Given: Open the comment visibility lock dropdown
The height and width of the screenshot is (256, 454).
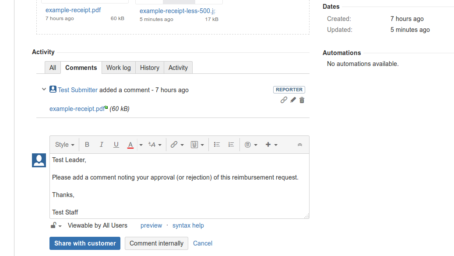Looking at the screenshot, I should 56,225.
